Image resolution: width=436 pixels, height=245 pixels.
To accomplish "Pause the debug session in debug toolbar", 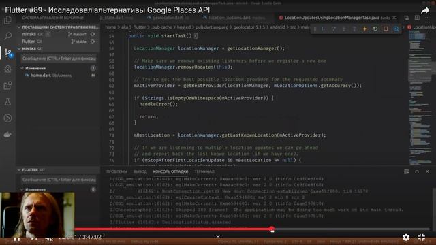I will 323,29.
